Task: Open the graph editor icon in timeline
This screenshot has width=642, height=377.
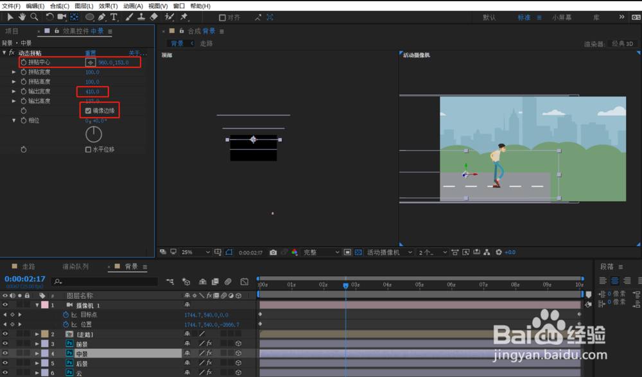Action: click(245, 281)
